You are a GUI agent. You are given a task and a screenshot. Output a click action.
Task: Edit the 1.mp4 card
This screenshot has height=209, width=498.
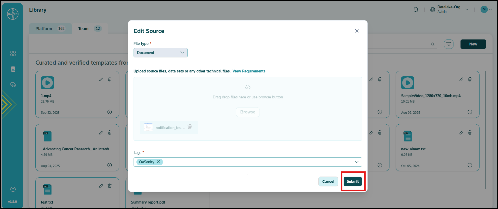coord(101,79)
